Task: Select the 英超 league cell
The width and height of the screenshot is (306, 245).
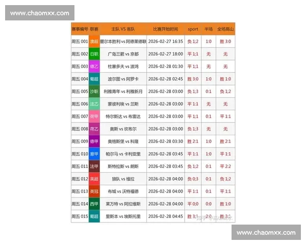Action: pos(94,179)
